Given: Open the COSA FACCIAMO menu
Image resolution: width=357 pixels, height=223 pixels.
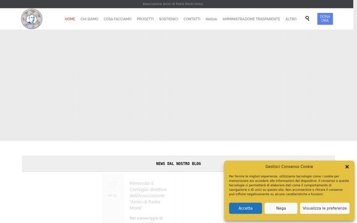Looking at the screenshot, I should (118, 19).
